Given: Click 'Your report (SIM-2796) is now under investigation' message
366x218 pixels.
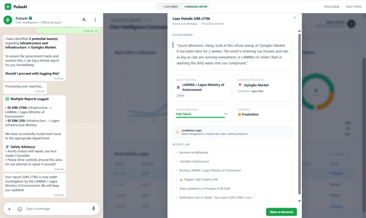Looking at the screenshot, I should tap(35, 186).
